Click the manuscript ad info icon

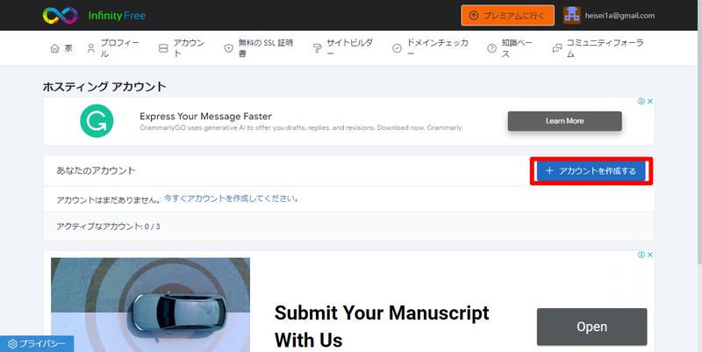pyautogui.click(x=641, y=255)
